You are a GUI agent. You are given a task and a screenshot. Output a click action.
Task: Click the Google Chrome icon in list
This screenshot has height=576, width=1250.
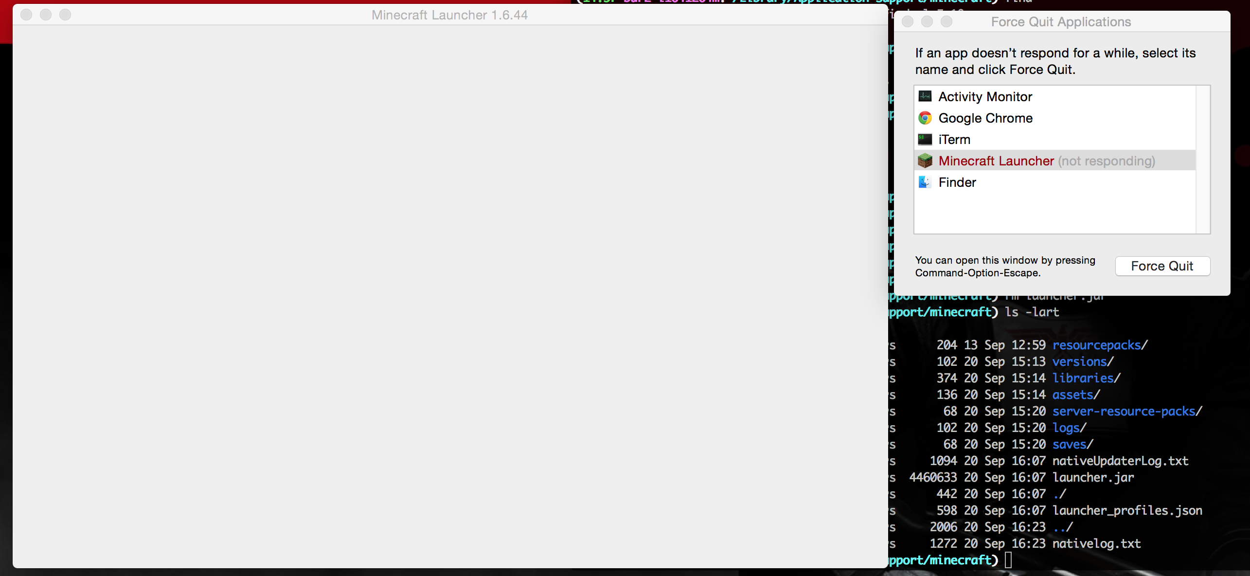click(x=925, y=118)
